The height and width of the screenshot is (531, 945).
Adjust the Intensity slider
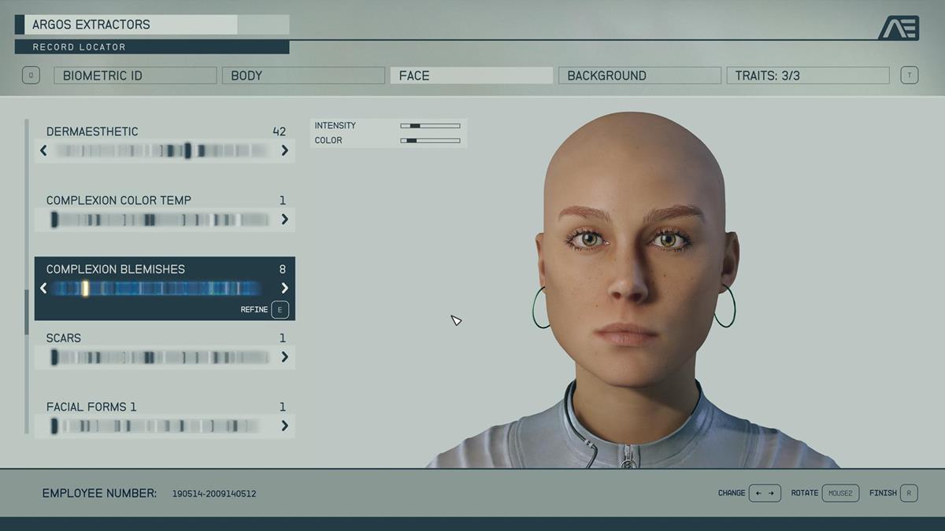click(432, 125)
